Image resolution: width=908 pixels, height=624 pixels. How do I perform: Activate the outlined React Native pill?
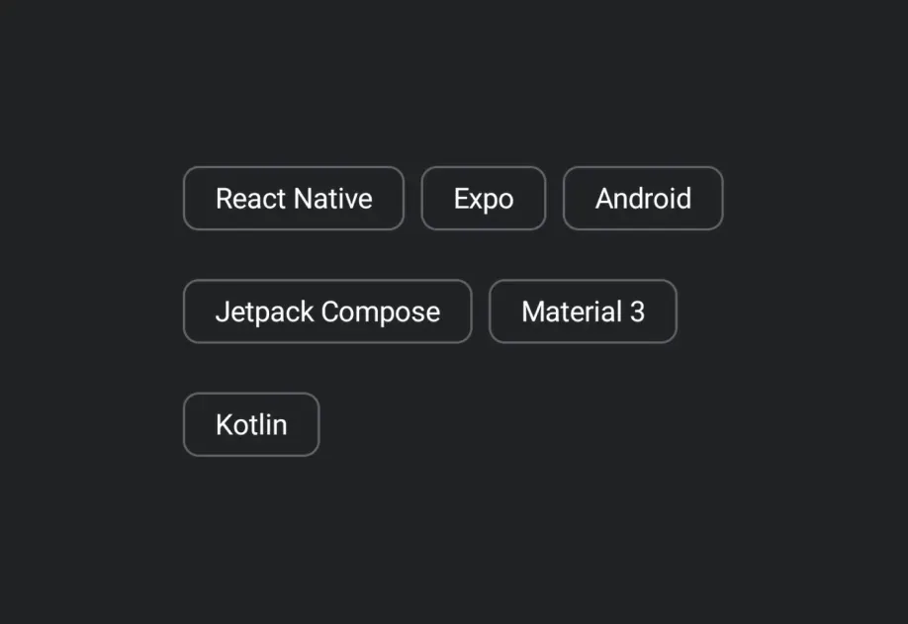294,199
